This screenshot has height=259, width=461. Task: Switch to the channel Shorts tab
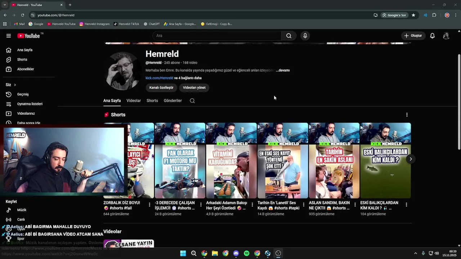[152, 101]
